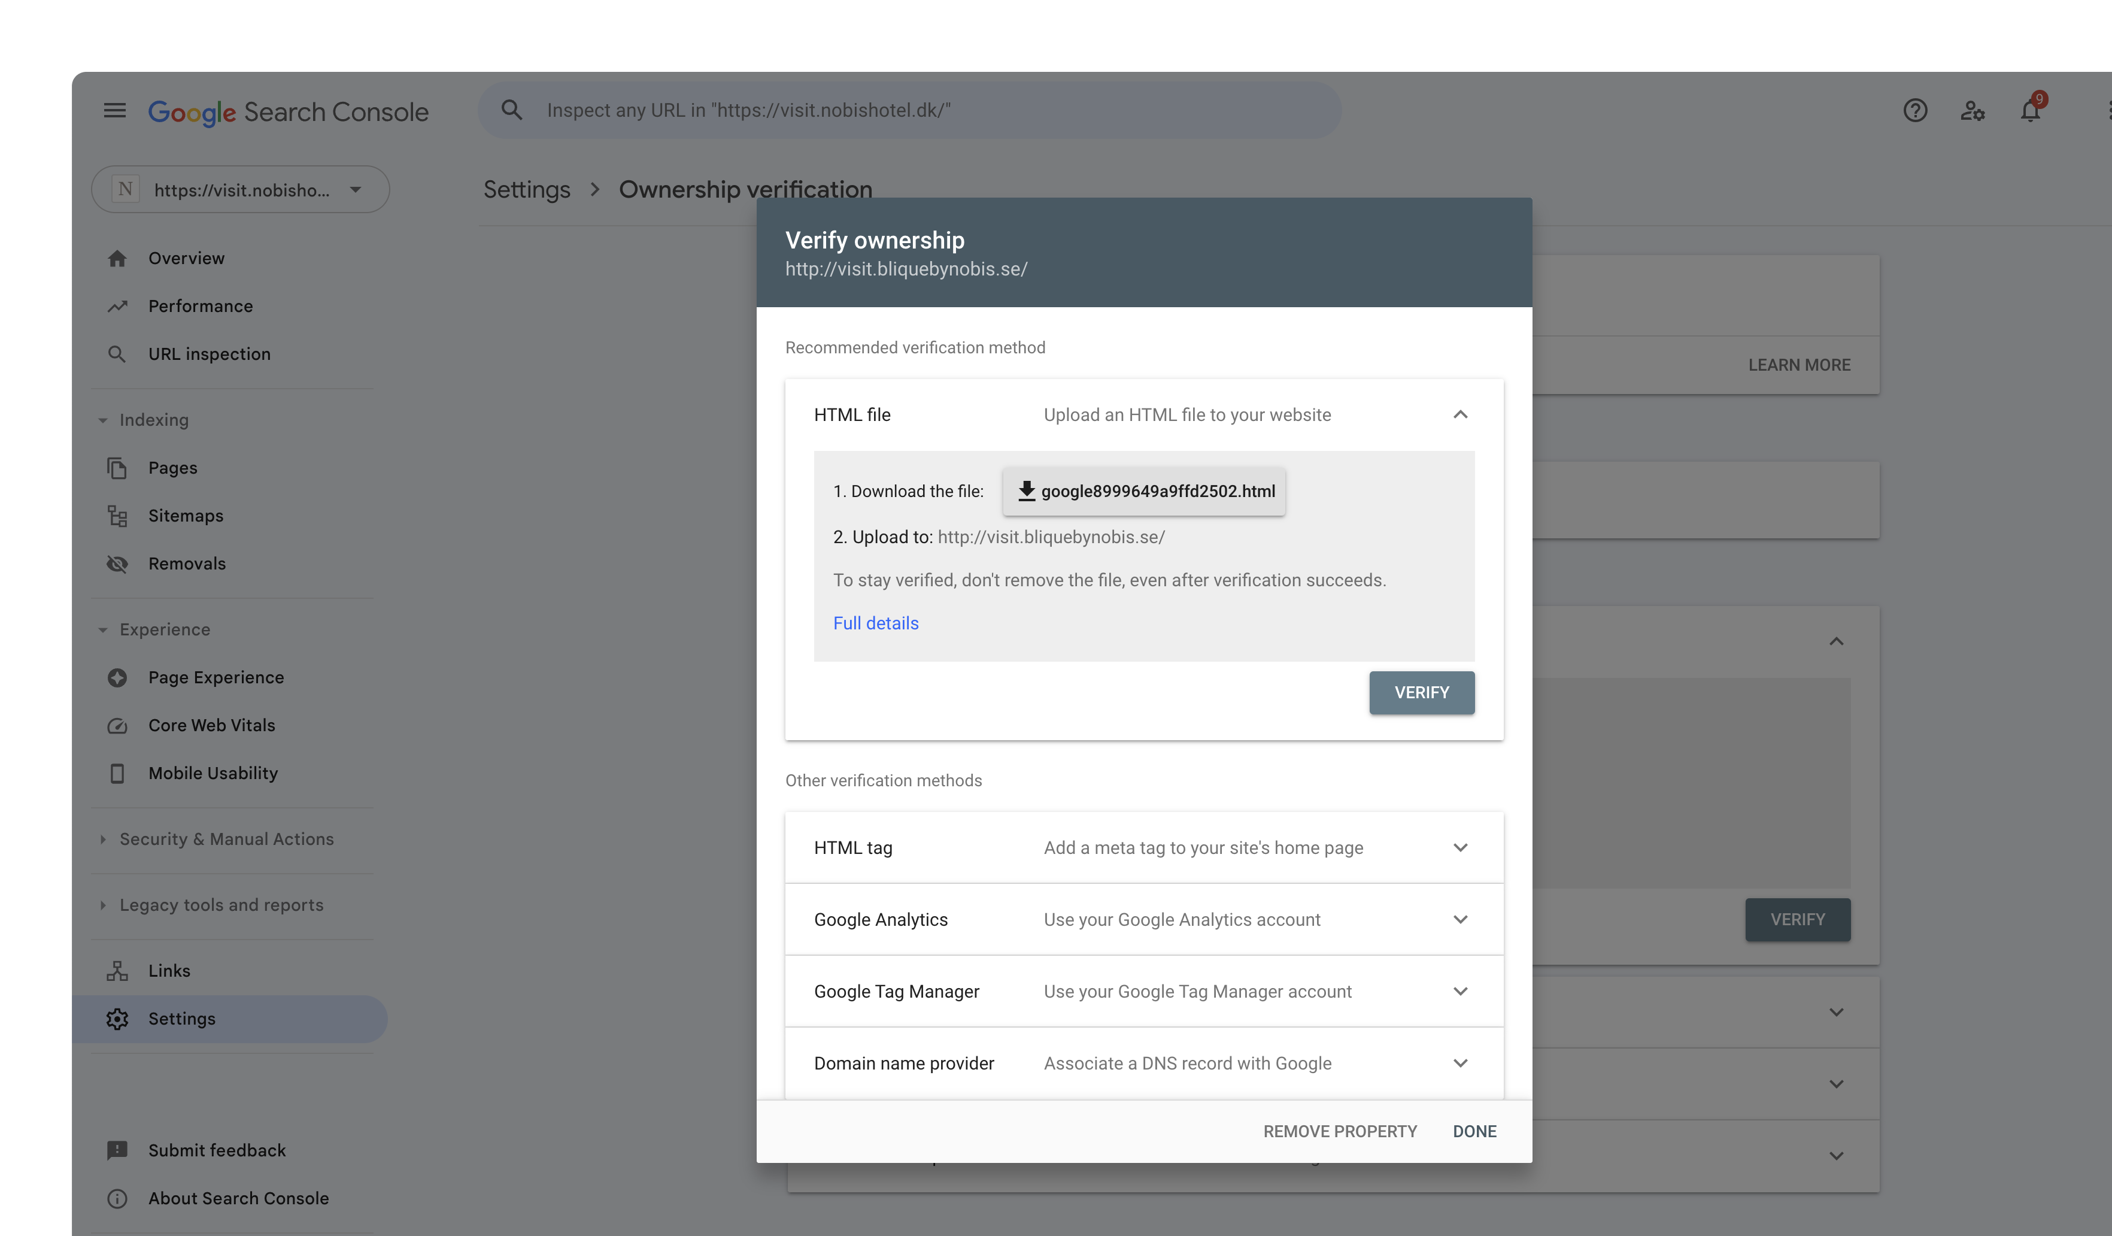Click the Google Search Console logo

point(289,111)
